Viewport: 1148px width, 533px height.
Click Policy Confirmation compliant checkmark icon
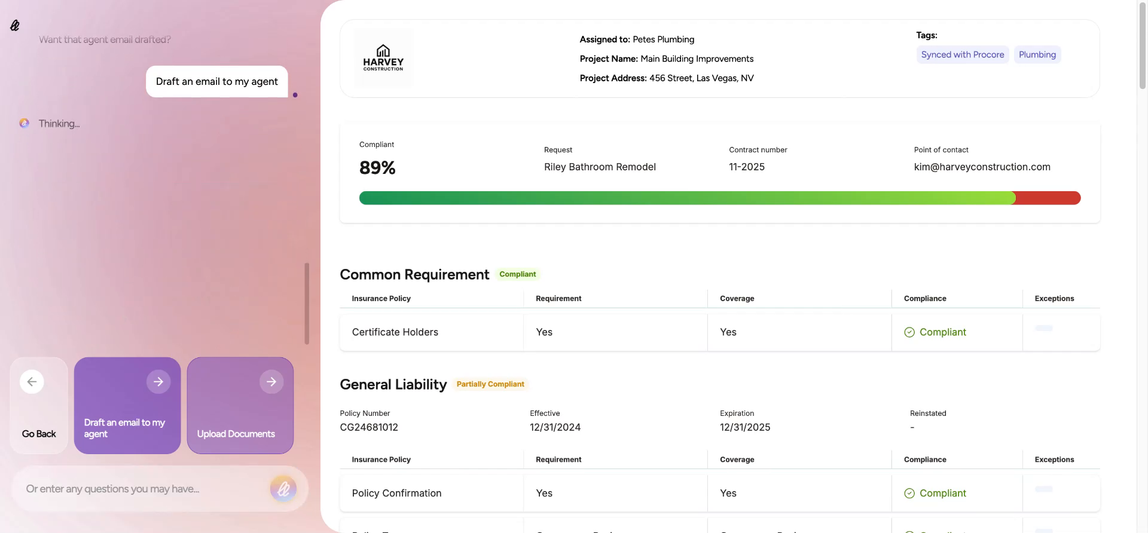pyautogui.click(x=909, y=494)
